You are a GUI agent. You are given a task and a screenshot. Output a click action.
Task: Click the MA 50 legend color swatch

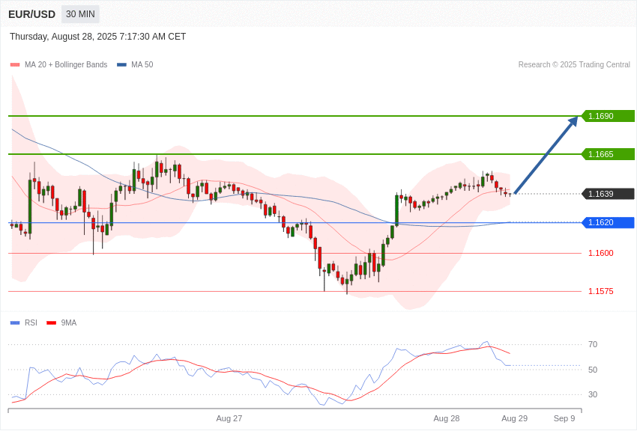tap(121, 65)
